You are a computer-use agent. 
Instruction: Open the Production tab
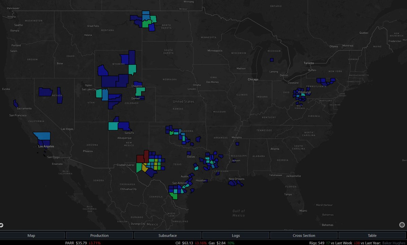(99, 236)
